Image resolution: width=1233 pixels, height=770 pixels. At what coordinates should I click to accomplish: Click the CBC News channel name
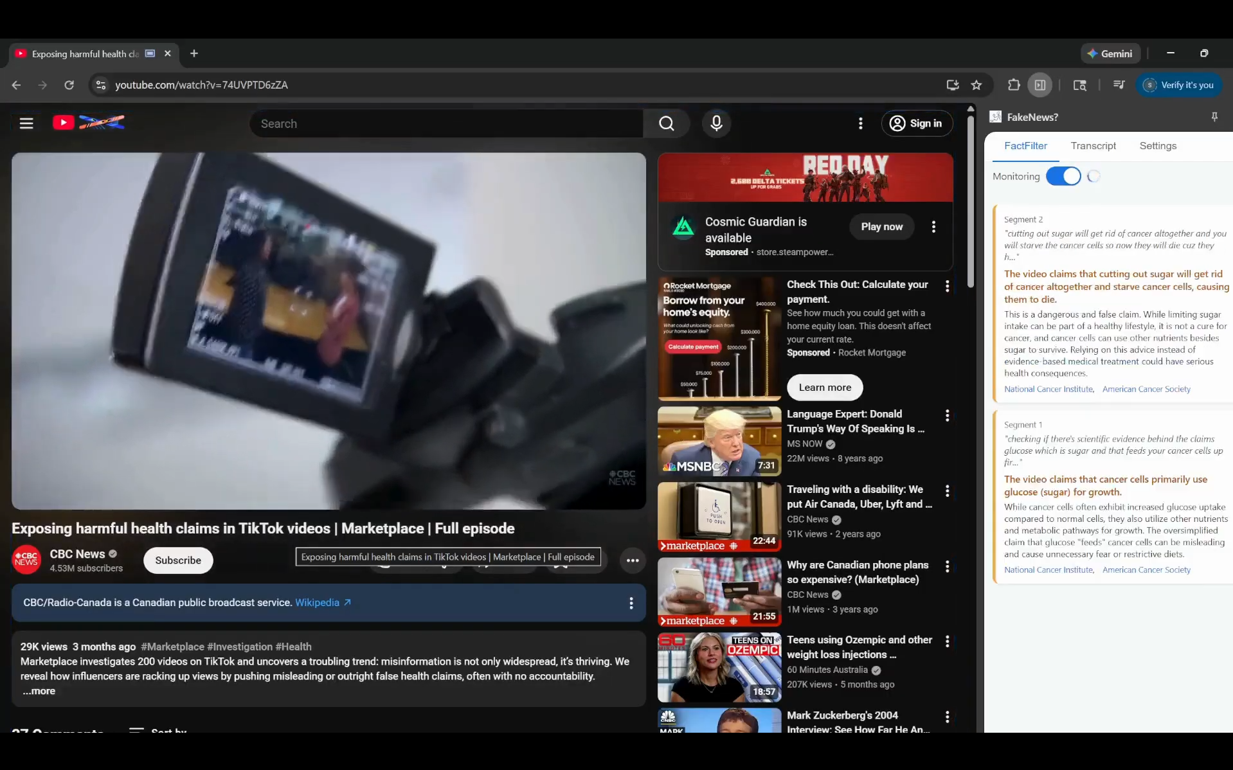(77, 554)
